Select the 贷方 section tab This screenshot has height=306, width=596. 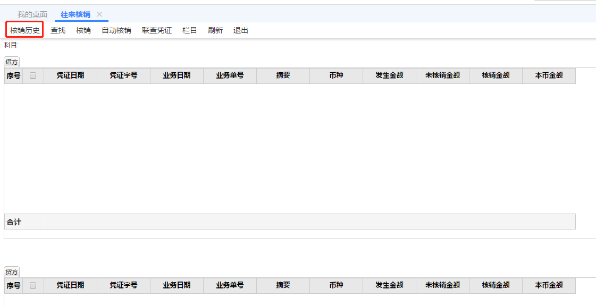pos(12,271)
